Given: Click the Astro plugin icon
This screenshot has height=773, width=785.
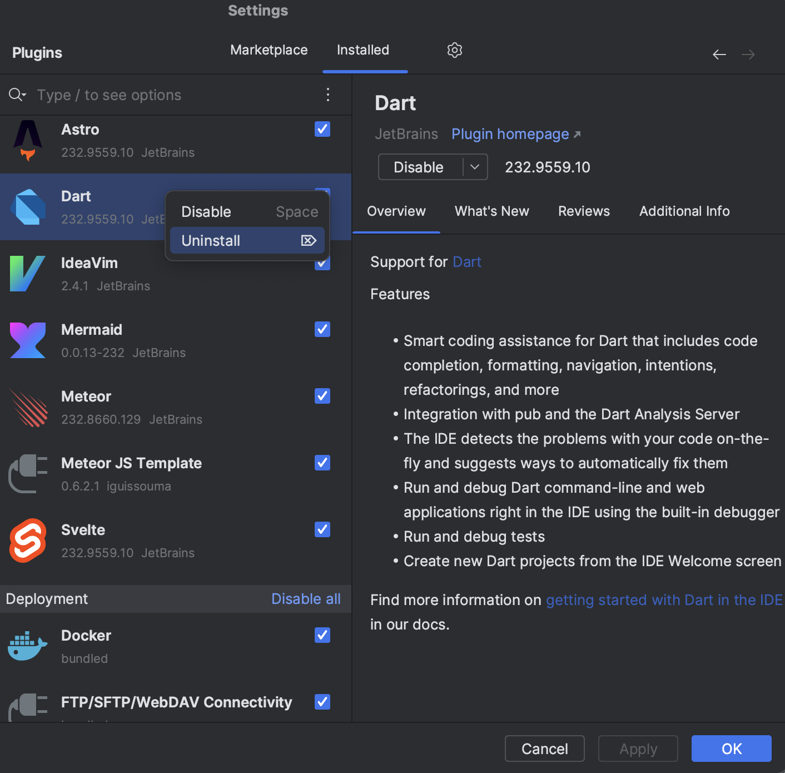Looking at the screenshot, I should 27,140.
